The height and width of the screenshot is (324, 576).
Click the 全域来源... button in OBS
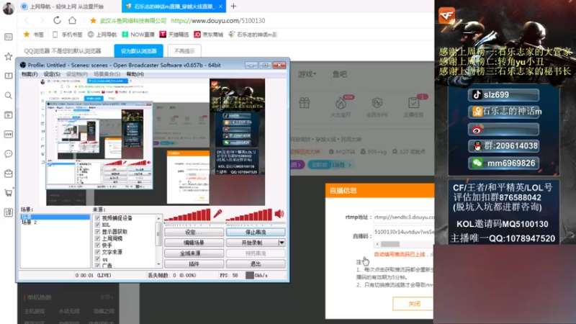[194, 253]
